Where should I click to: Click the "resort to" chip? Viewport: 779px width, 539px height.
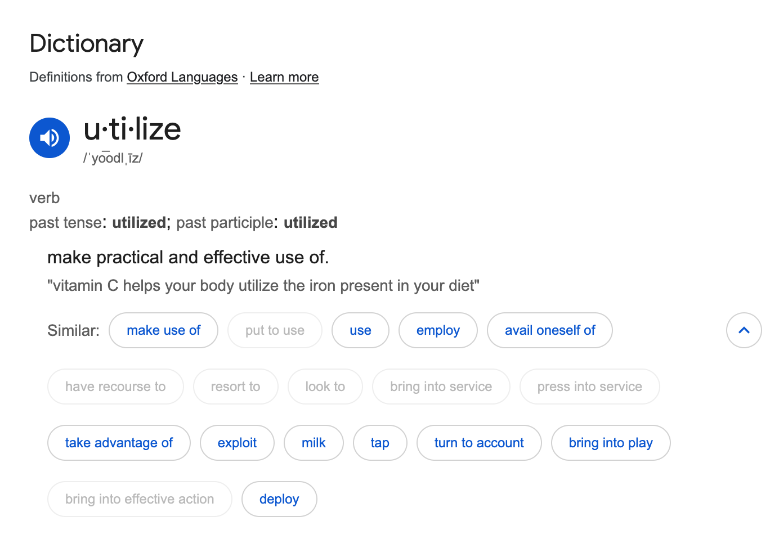coord(235,387)
